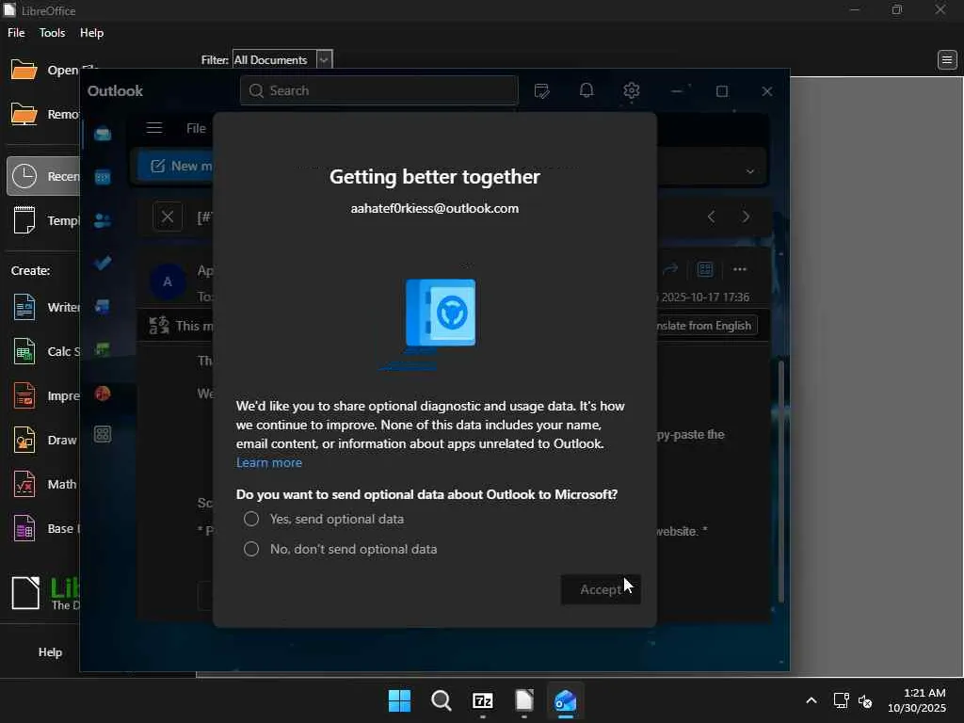This screenshot has height=723, width=964.
Task: Open Outlook notifications bell icon
Action: [586, 91]
